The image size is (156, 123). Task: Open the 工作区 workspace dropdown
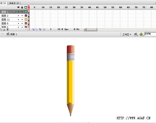click(x=127, y=34)
